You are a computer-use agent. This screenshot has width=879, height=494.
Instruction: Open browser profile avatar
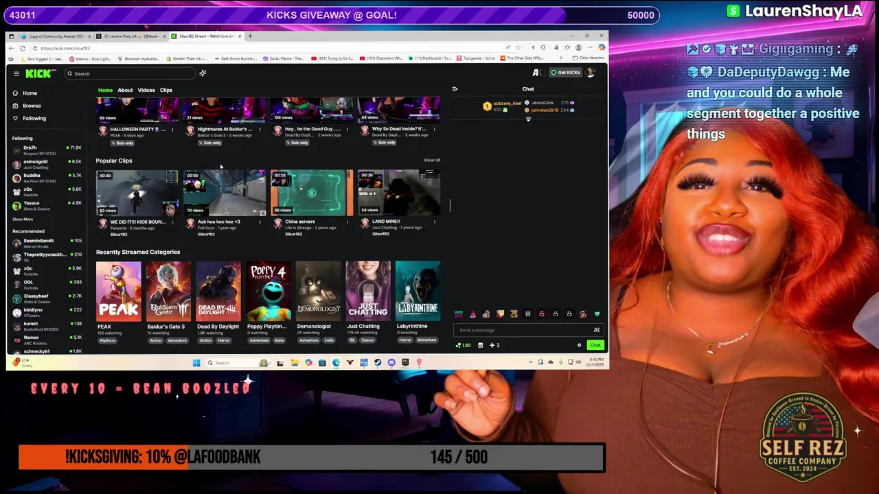point(579,47)
